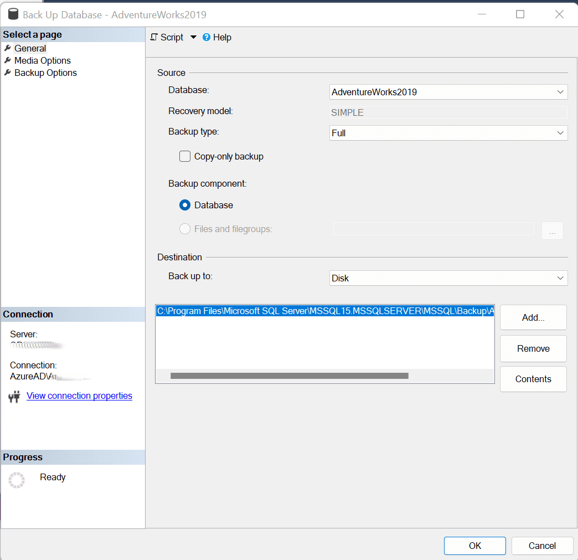Viewport: 578px width, 560px height.
Task: Open the Media Options page
Action: click(x=43, y=60)
